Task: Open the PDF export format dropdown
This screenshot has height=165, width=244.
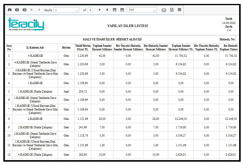Action: click(x=142, y=10)
